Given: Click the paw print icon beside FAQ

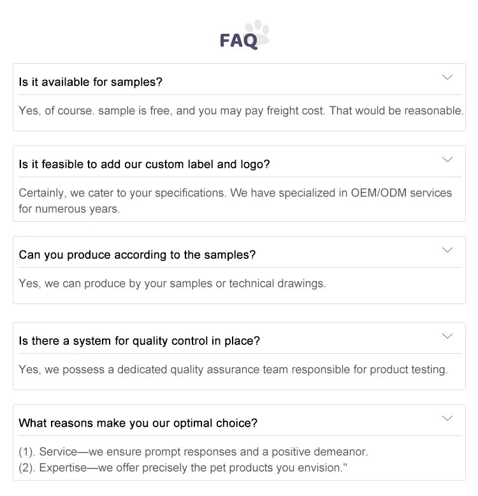Looking at the screenshot, I should (259, 32).
